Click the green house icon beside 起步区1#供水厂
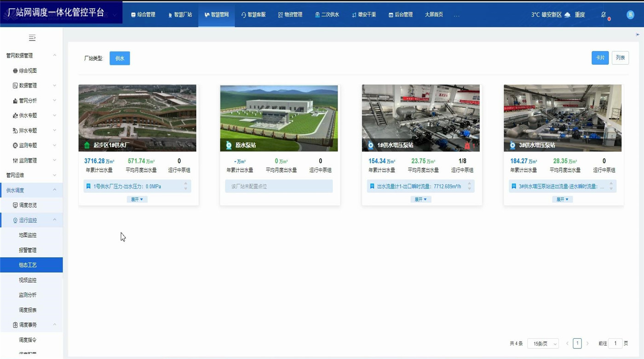Screen dimensions: 644x359 point(87,145)
